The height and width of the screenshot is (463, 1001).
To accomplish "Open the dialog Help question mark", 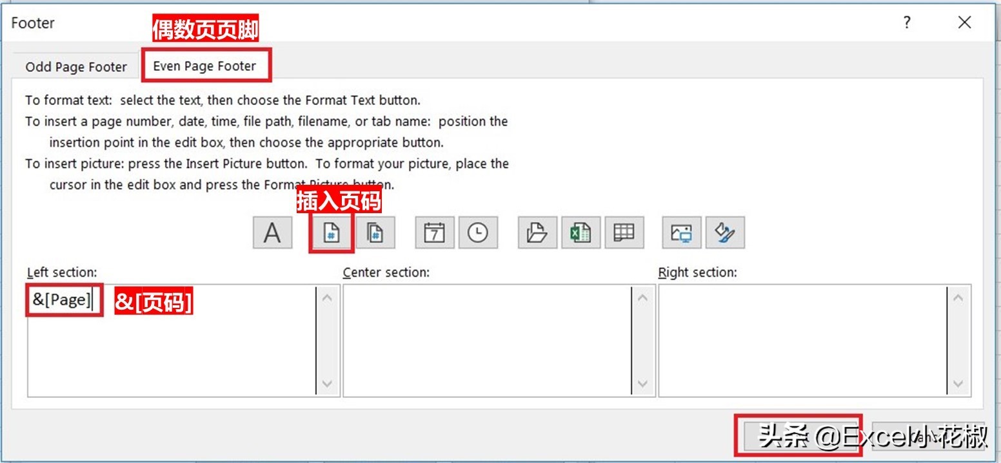I will coord(907,23).
